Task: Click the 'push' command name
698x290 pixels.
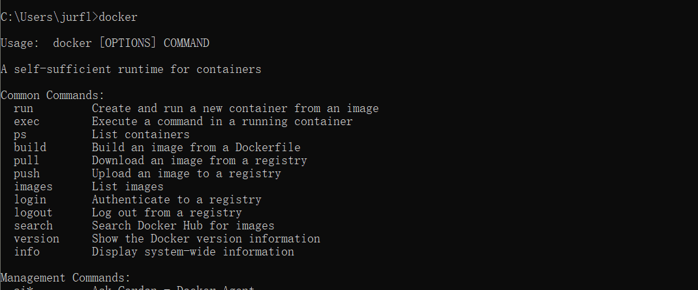Action: 27,173
